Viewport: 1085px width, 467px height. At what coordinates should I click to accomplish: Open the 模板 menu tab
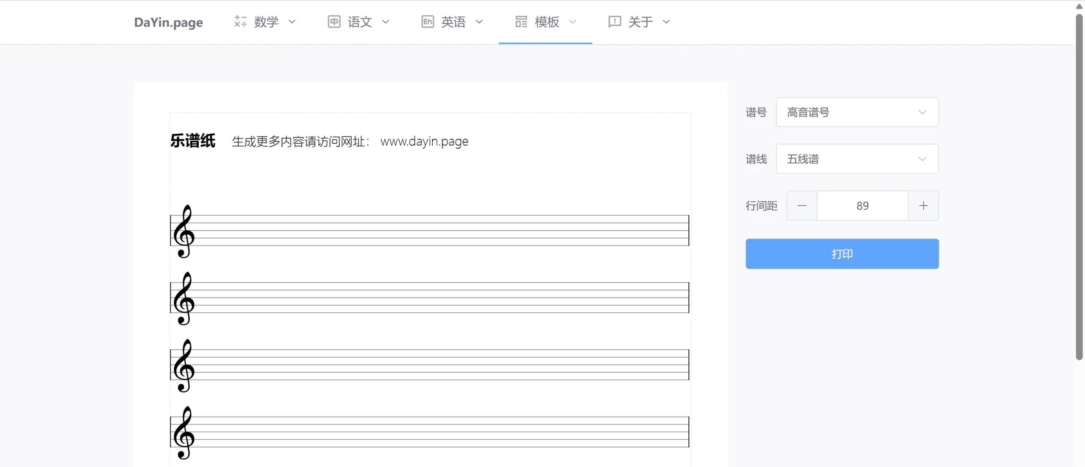coord(547,22)
